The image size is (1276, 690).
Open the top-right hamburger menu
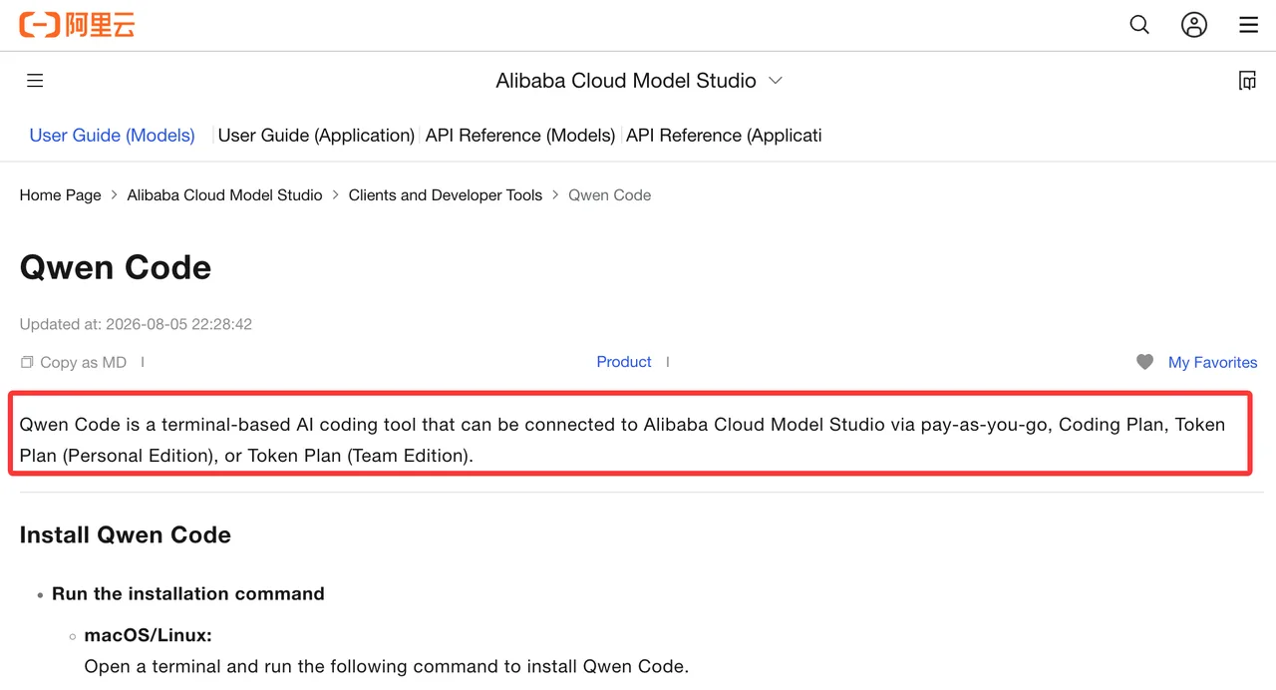point(1248,25)
